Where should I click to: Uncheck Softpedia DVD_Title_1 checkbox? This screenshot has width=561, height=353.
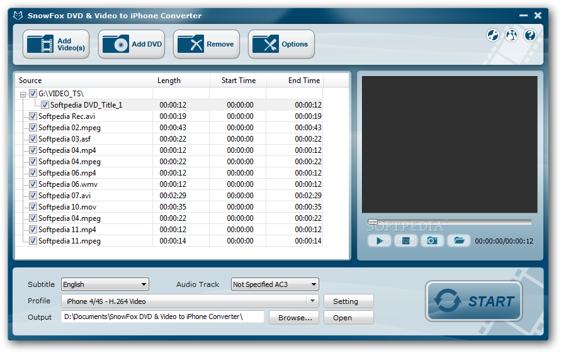tap(45, 105)
